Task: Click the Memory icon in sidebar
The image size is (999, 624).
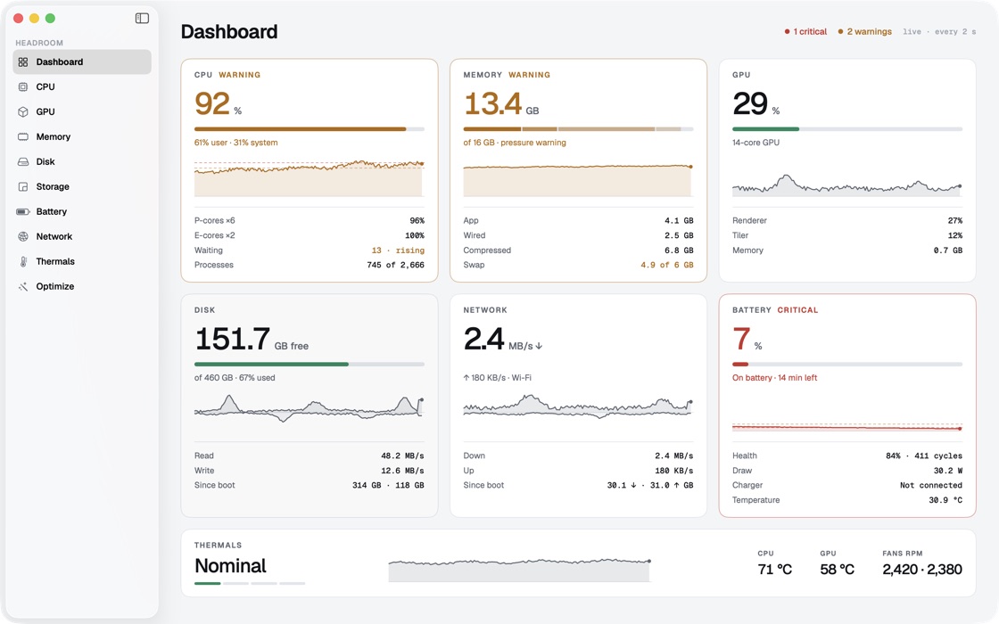Action: [x=23, y=137]
